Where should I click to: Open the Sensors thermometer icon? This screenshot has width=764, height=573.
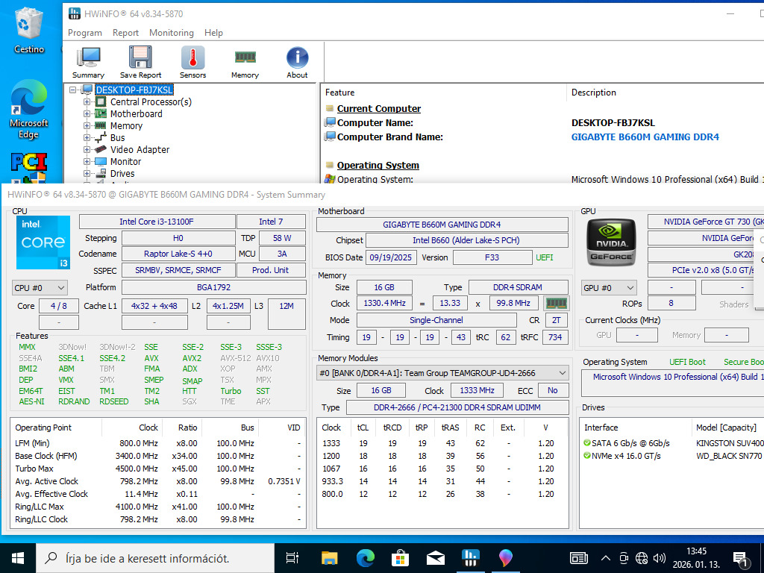point(193,63)
